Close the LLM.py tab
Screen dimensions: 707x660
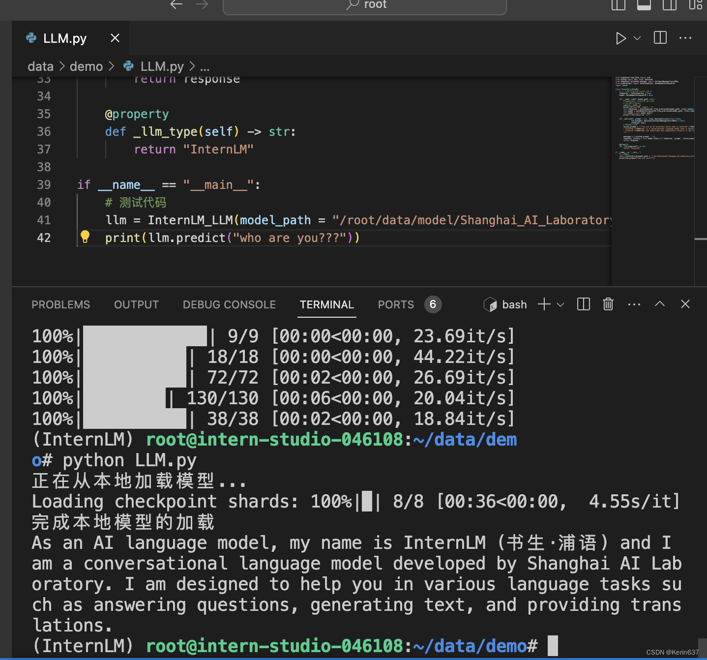(115, 38)
